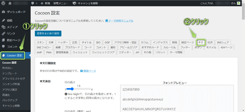The width and height of the screenshot is (245, 112).
Task: Switch to 全体 tab
Action: [51, 42]
